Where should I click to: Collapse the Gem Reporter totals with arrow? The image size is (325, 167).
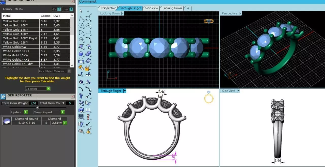click(x=38, y=108)
